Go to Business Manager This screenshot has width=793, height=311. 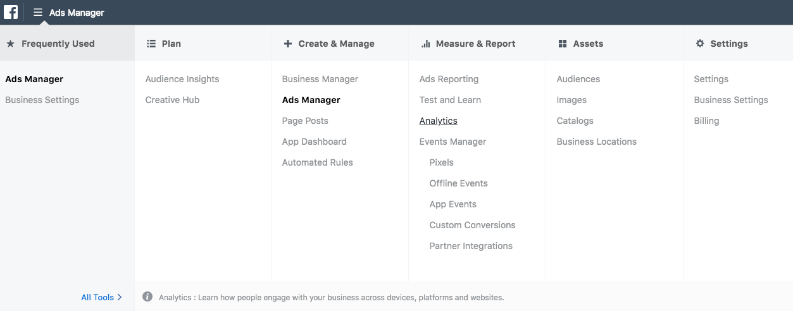coord(320,79)
